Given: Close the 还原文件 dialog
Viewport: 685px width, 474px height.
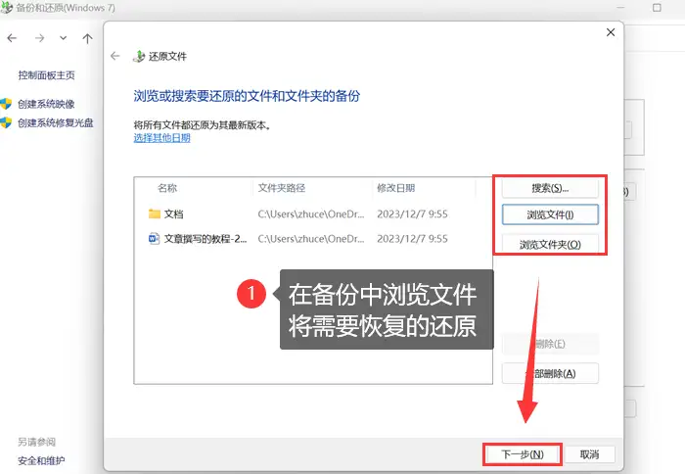Looking at the screenshot, I should pos(611,32).
